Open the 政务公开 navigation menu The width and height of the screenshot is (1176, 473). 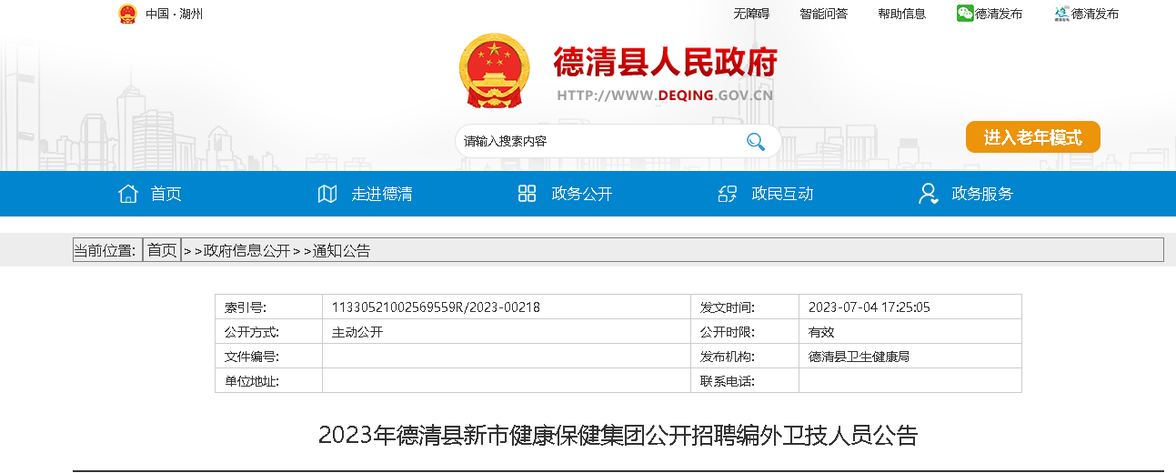(x=582, y=194)
